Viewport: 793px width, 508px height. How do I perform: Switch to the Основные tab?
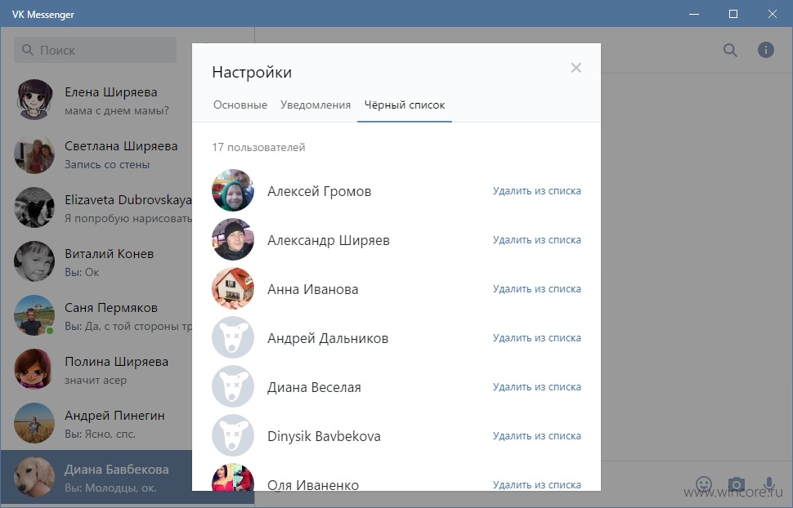[x=240, y=105]
